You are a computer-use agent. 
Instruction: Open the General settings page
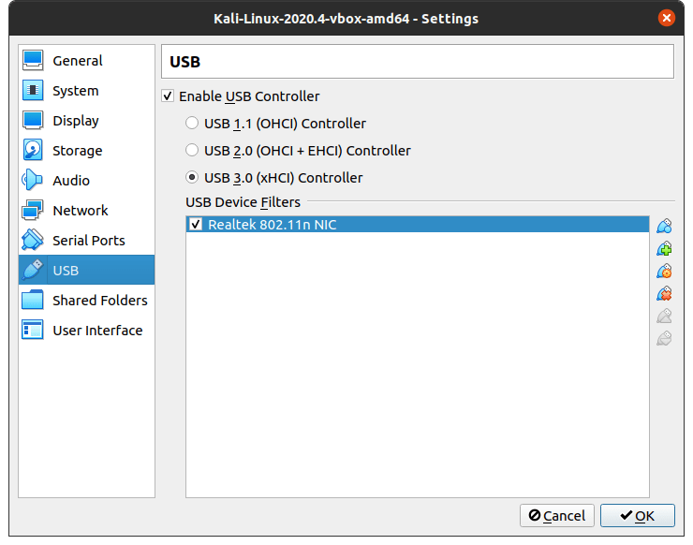pyautogui.click(x=77, y=61)
